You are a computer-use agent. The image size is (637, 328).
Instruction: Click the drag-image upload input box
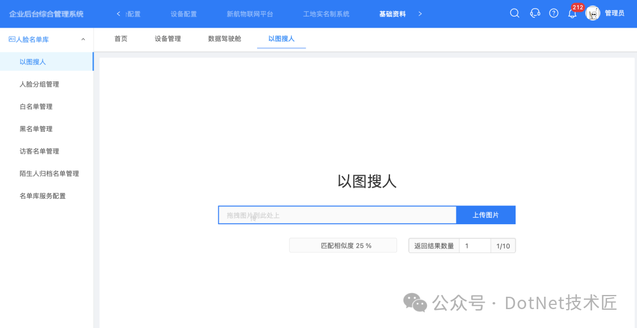[337, 215]
